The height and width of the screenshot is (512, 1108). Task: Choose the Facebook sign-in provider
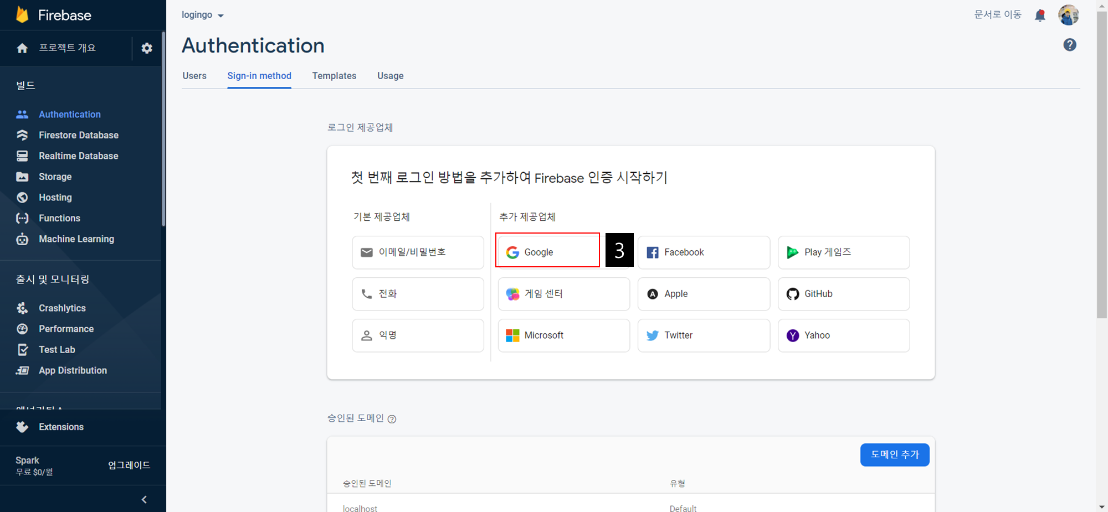click(704, 252)
